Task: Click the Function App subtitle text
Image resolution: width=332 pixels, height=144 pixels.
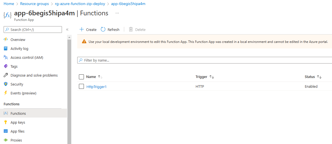Action: 24,20
